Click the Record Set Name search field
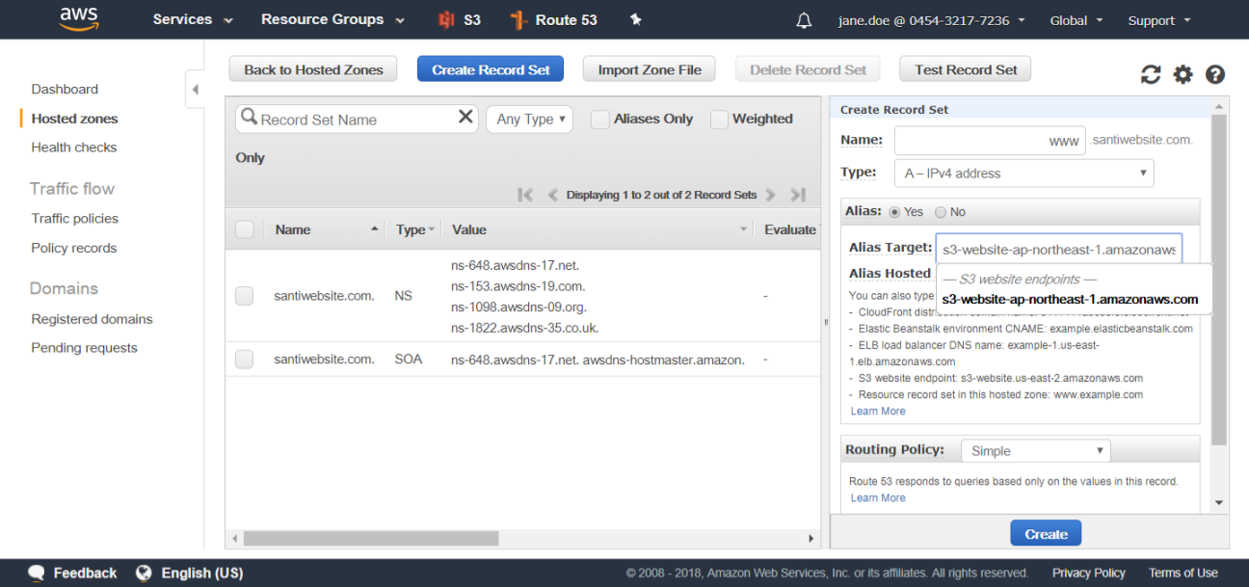The width and height of the screenshot is (1249, 587). (x=357, y=120)
